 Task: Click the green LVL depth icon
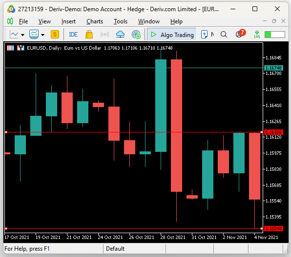click(257, 35)
